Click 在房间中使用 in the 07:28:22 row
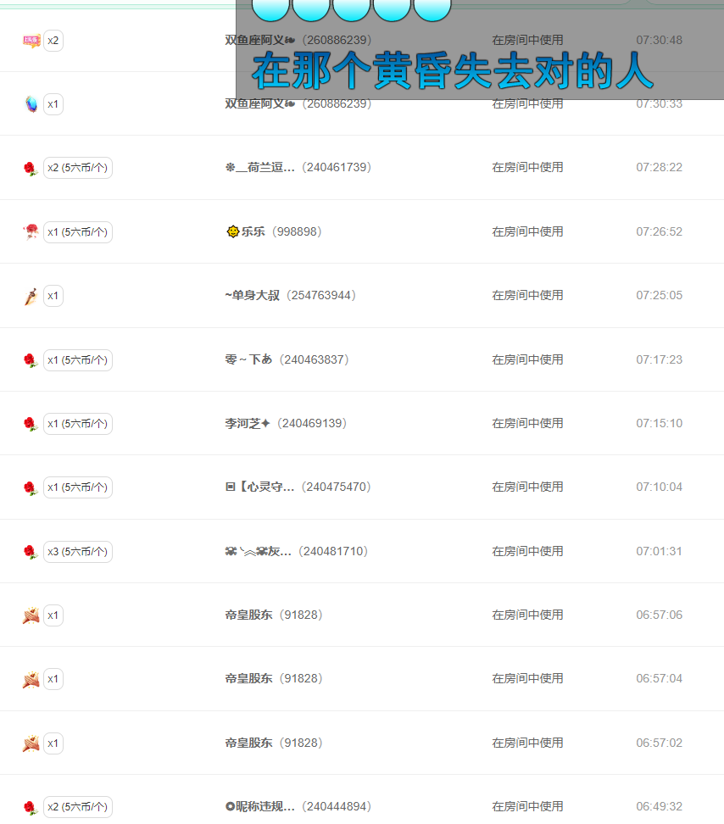Viewport: 724px width, 824px height. click(x=527, y=167)
